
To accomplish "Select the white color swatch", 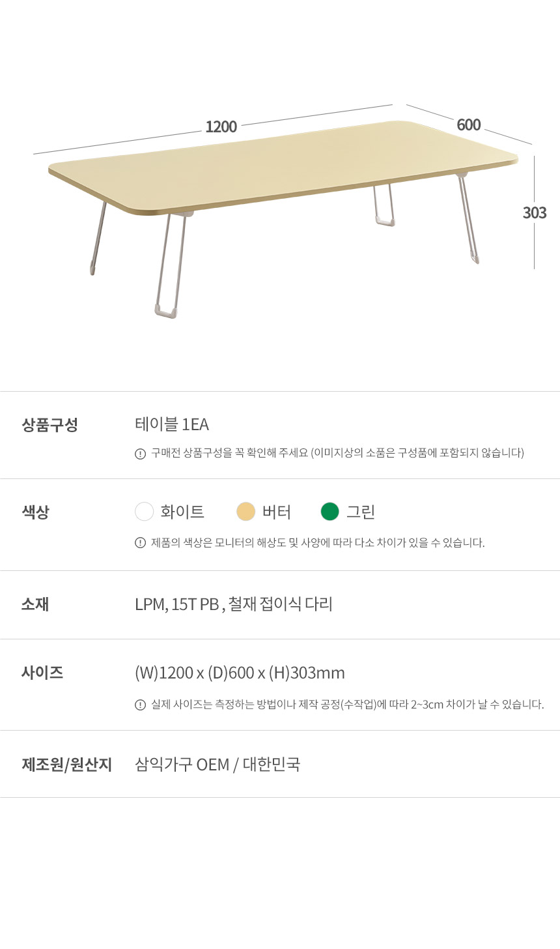I will [x=144, y=512].
